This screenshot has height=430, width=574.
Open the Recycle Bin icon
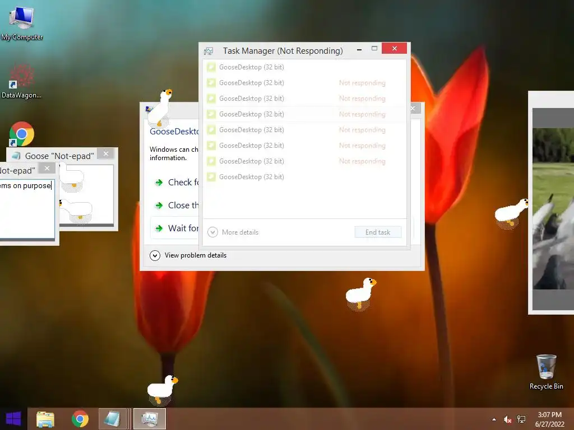[546, 372]
